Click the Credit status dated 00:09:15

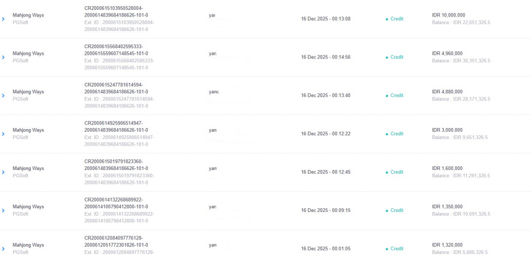click(x=396, y=210)
